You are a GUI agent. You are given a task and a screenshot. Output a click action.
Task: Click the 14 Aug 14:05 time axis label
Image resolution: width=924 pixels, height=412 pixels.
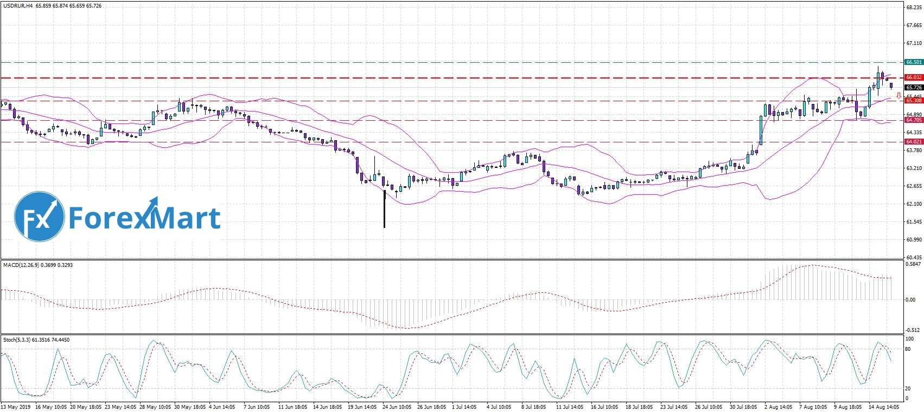coord(884,407)
